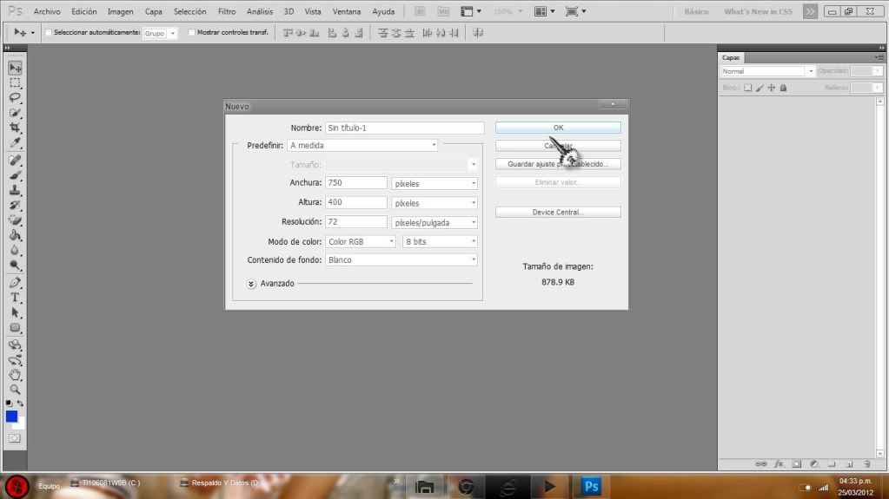Select the Hand tool
889x499 pixels.
tap(15, 374)
